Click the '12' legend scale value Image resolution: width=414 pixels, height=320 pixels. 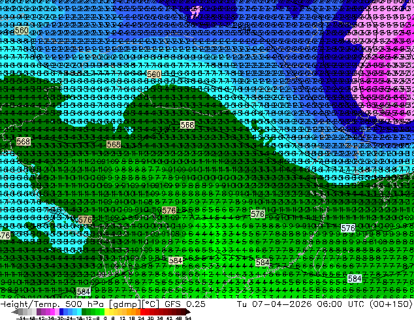(x=122, y=318)
